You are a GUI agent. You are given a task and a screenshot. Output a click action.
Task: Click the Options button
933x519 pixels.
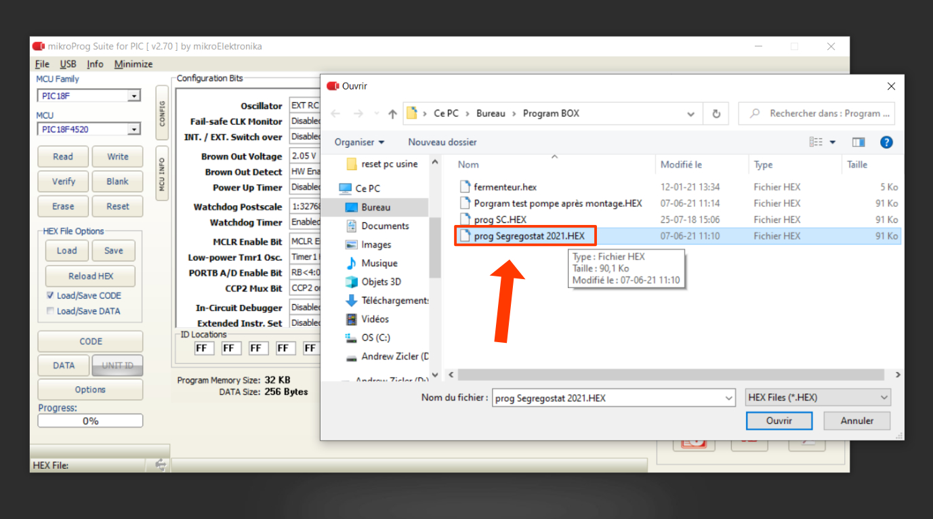pyautogui.click(x=91, y=390)
